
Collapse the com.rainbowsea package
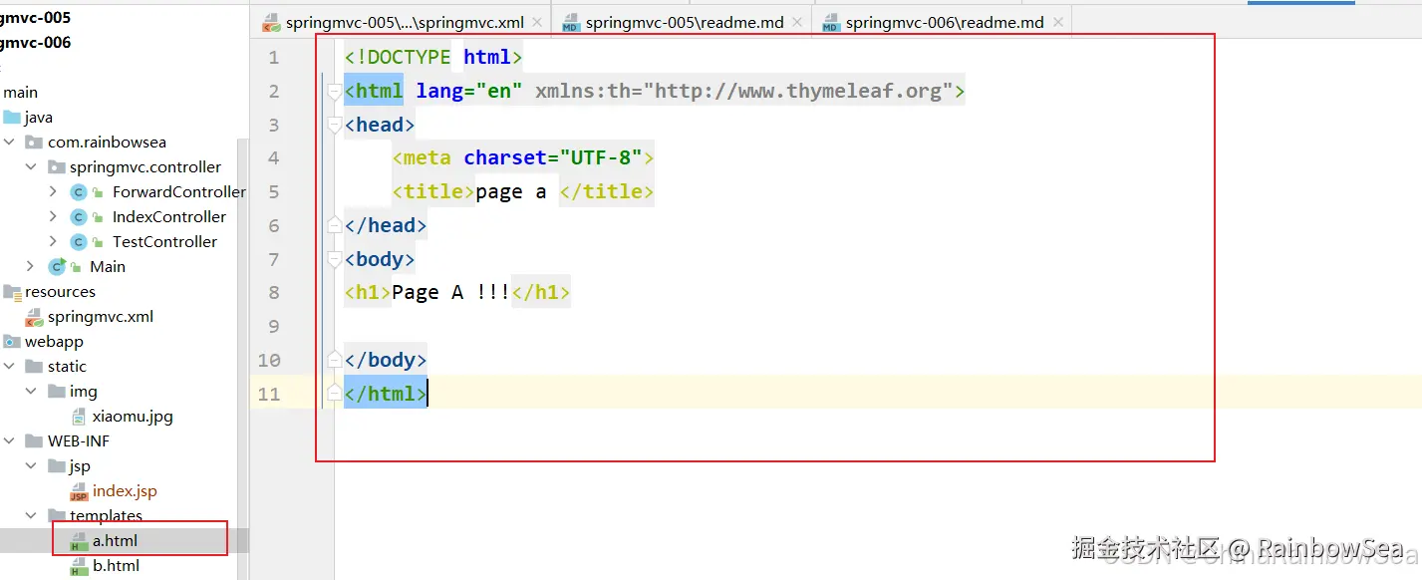[10, 142]
